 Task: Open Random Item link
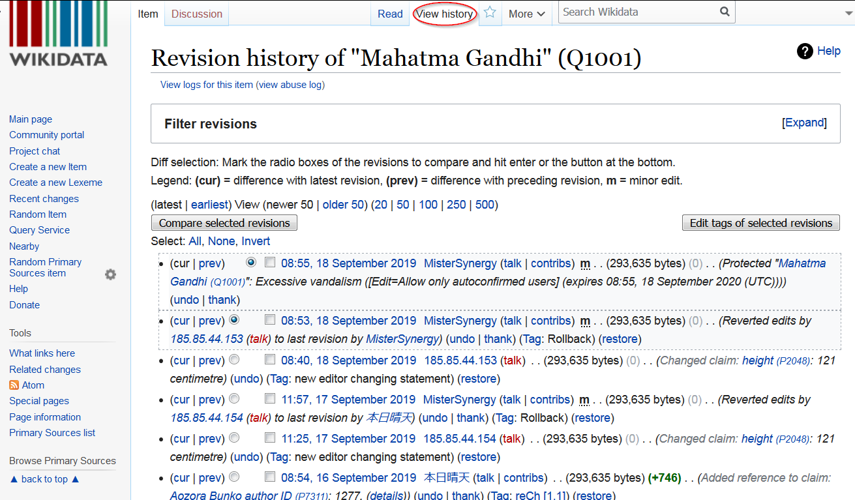pos(38,214)
